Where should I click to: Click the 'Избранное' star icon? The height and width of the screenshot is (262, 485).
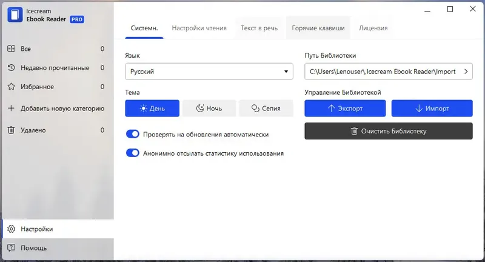click(12, 87)
